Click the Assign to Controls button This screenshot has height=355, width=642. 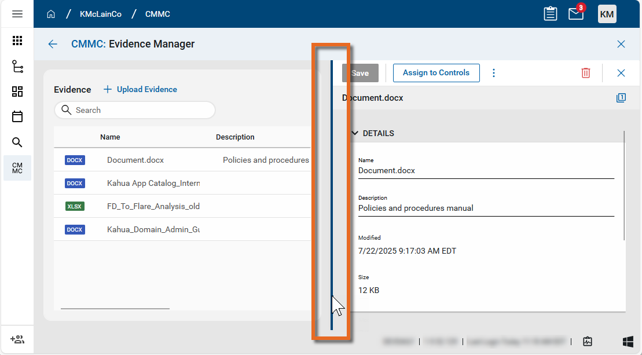(436, 73)
